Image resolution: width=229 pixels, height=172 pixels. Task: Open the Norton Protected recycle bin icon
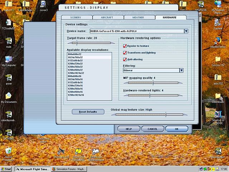tap(9, 150)
